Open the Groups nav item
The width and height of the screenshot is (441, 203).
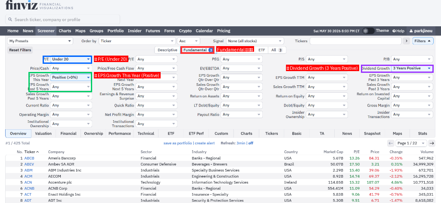click(96, 31)
